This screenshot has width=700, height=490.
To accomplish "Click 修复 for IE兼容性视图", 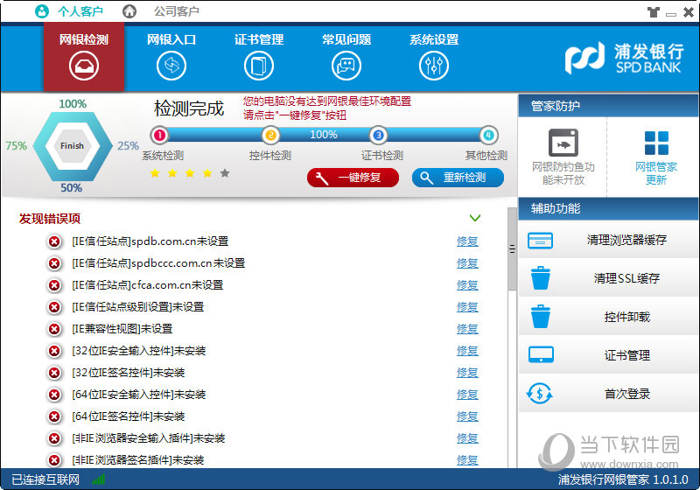I will (x=467, y=329).
